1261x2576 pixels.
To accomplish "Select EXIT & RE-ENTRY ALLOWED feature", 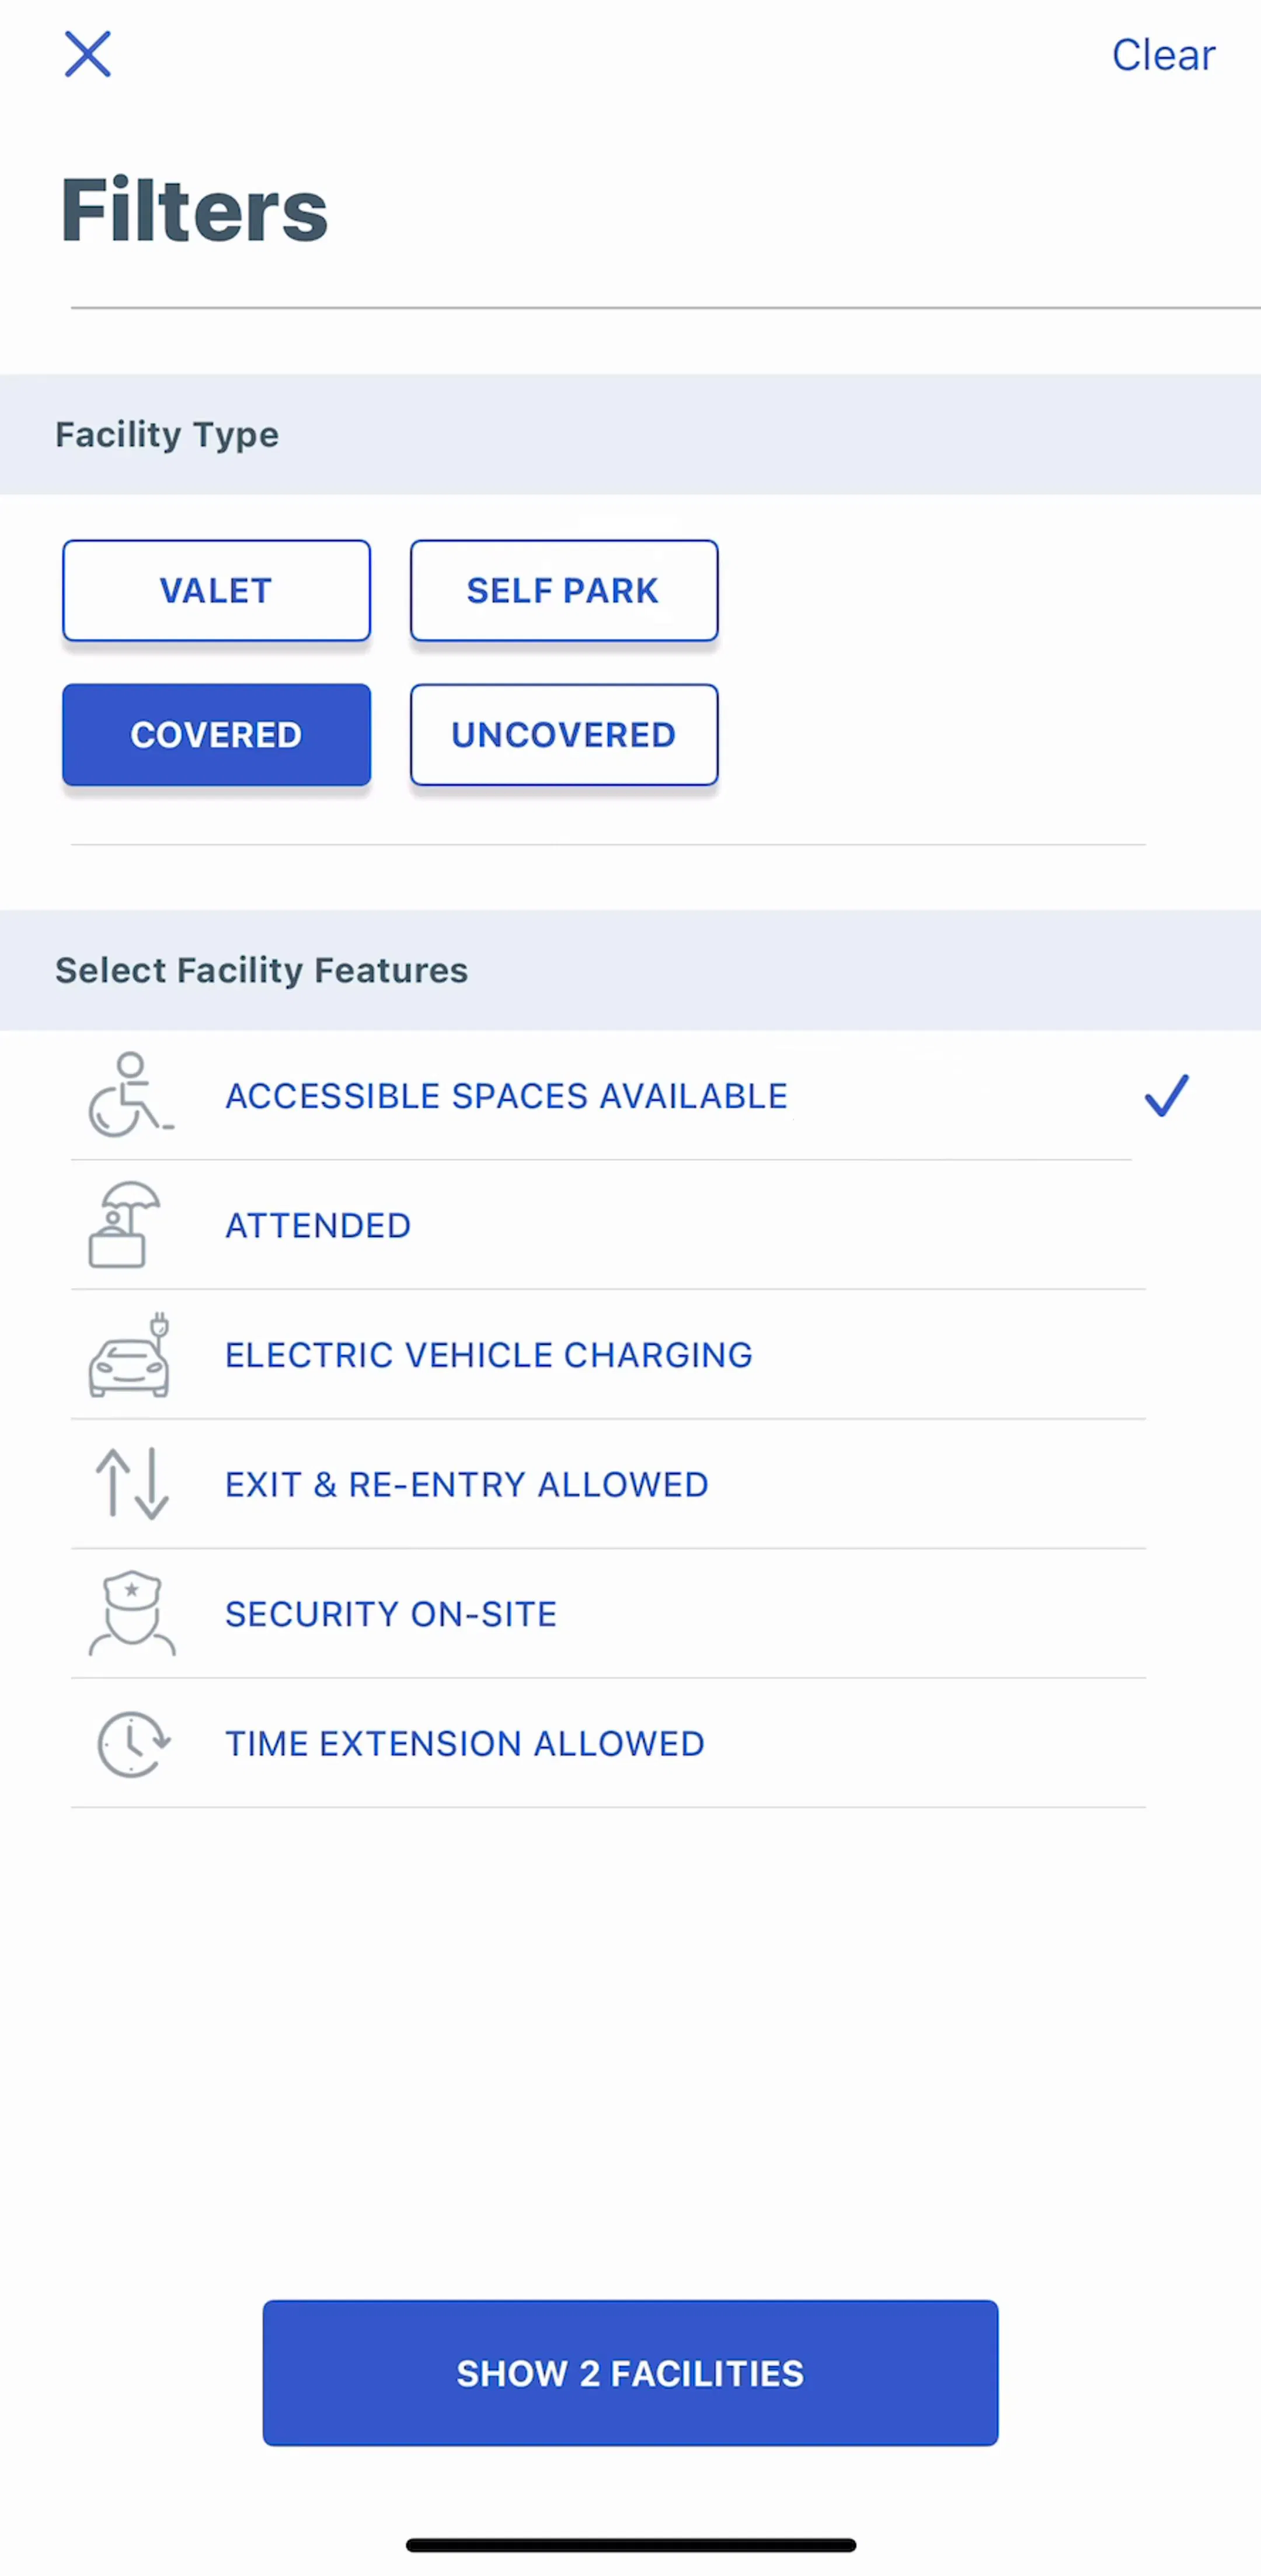I will [x=608, y=1484].
